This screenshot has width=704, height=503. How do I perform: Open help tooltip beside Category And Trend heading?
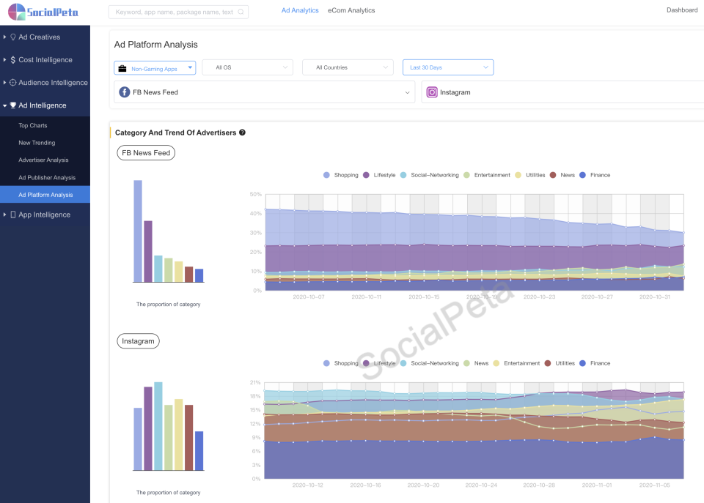pyautogui.click(x=242, y=133)
